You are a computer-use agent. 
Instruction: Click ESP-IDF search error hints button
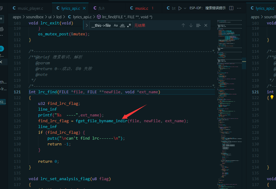tap(208, 8)
